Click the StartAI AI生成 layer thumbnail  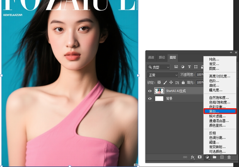[159, 91]
